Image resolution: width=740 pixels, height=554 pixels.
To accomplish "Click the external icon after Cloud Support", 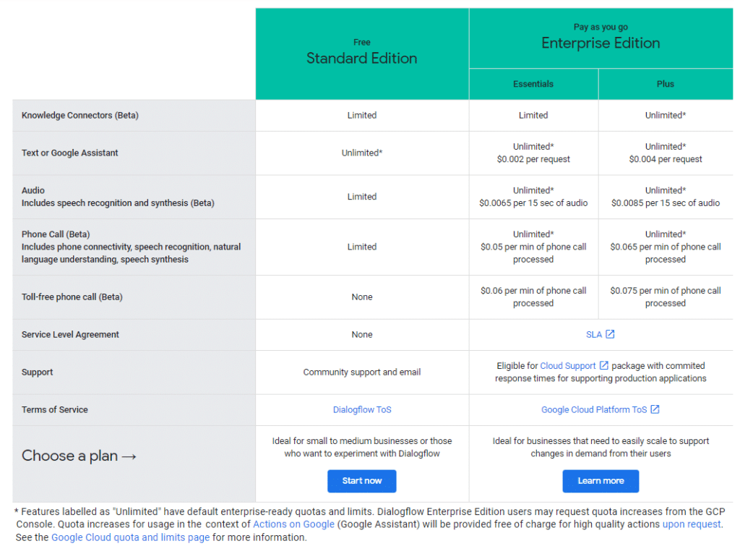I will [x=604, y=366].
